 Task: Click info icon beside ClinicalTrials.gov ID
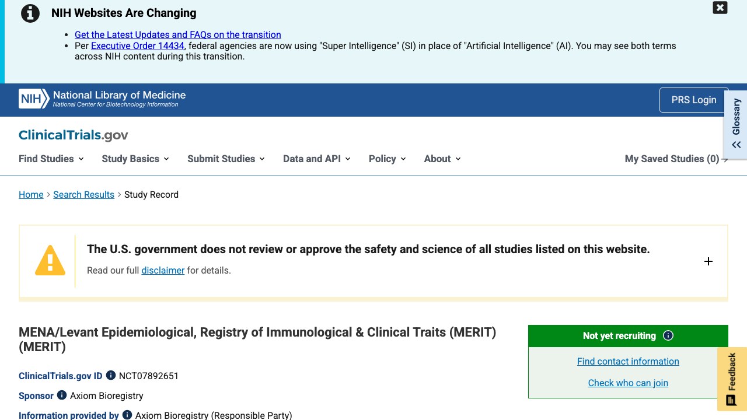coord(111,376)
